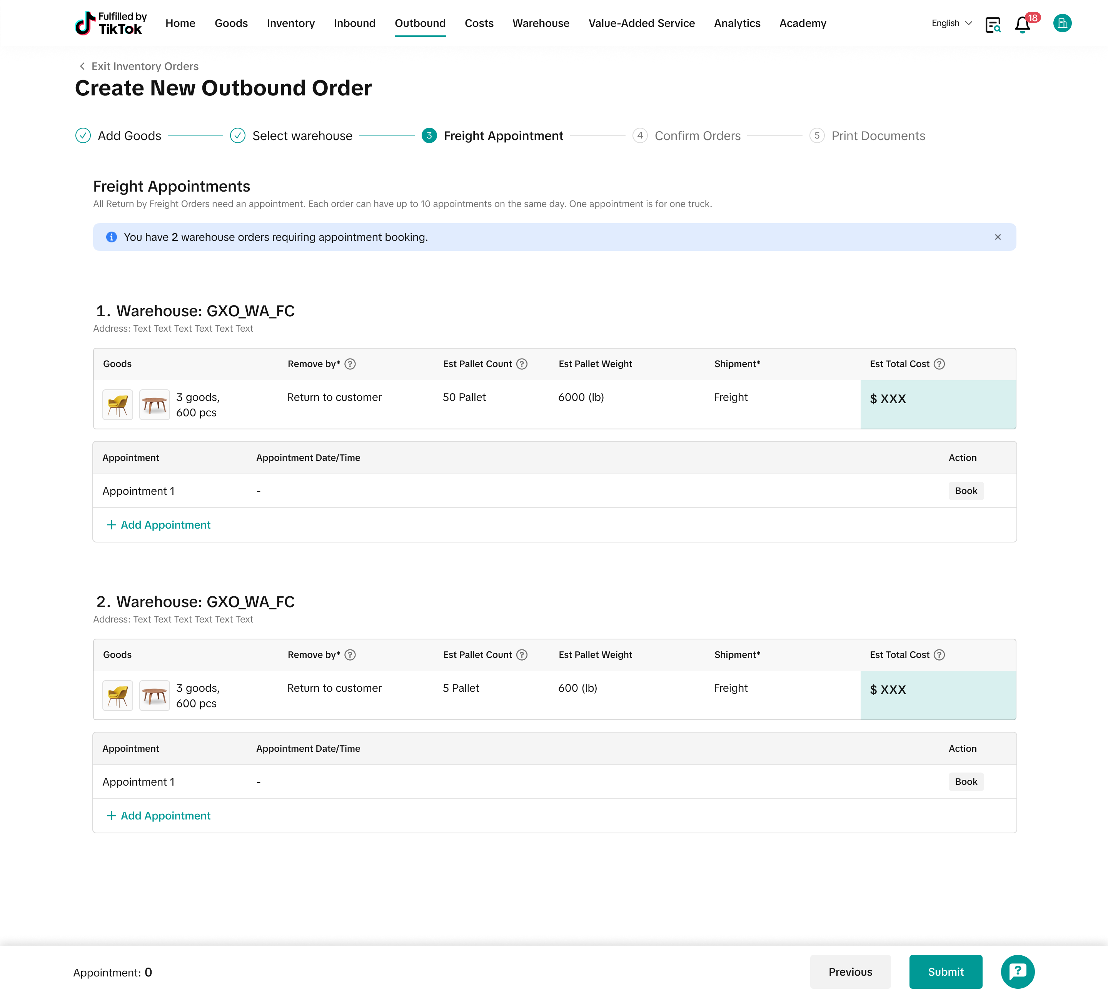Click Est Total Cost help icon in second warehouse
Screen dimensions: 1108x998
pyautogui.click(x=939, y=655)
